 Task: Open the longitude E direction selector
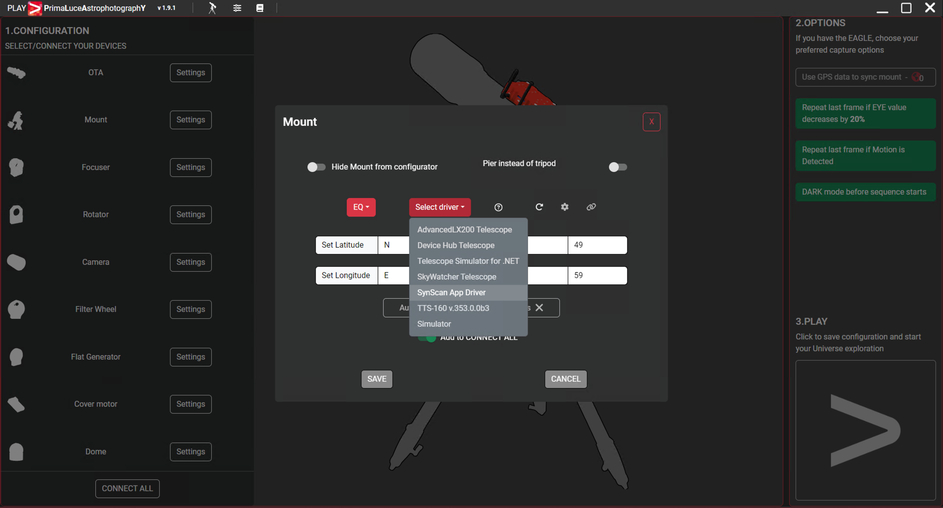[393, 276]
